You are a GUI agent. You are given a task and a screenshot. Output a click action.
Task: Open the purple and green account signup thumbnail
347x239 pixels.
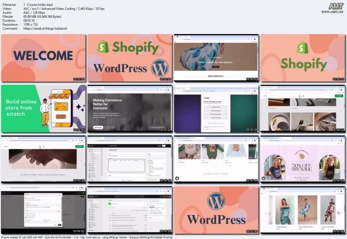216,109
